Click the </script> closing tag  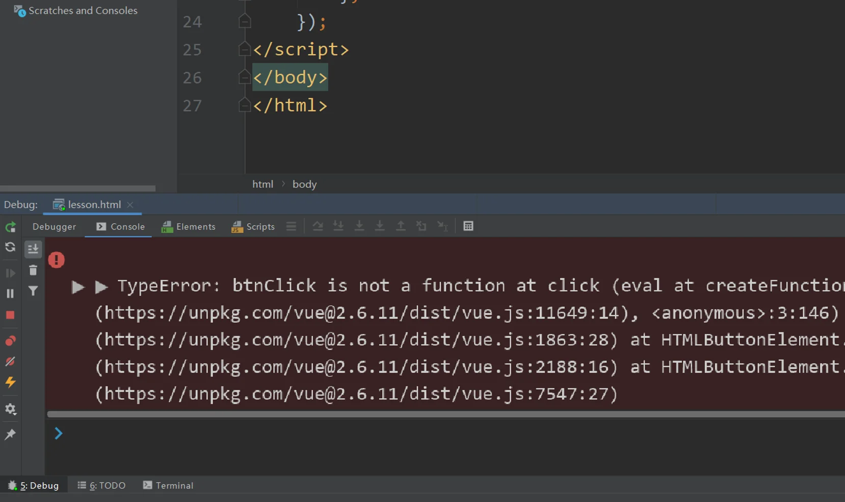[301, 49]
